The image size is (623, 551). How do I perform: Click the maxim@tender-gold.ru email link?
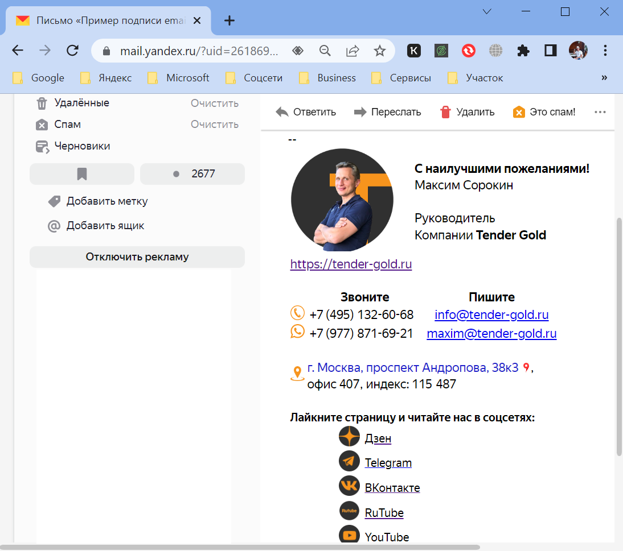pyautogui.click(x=491, y=334)
